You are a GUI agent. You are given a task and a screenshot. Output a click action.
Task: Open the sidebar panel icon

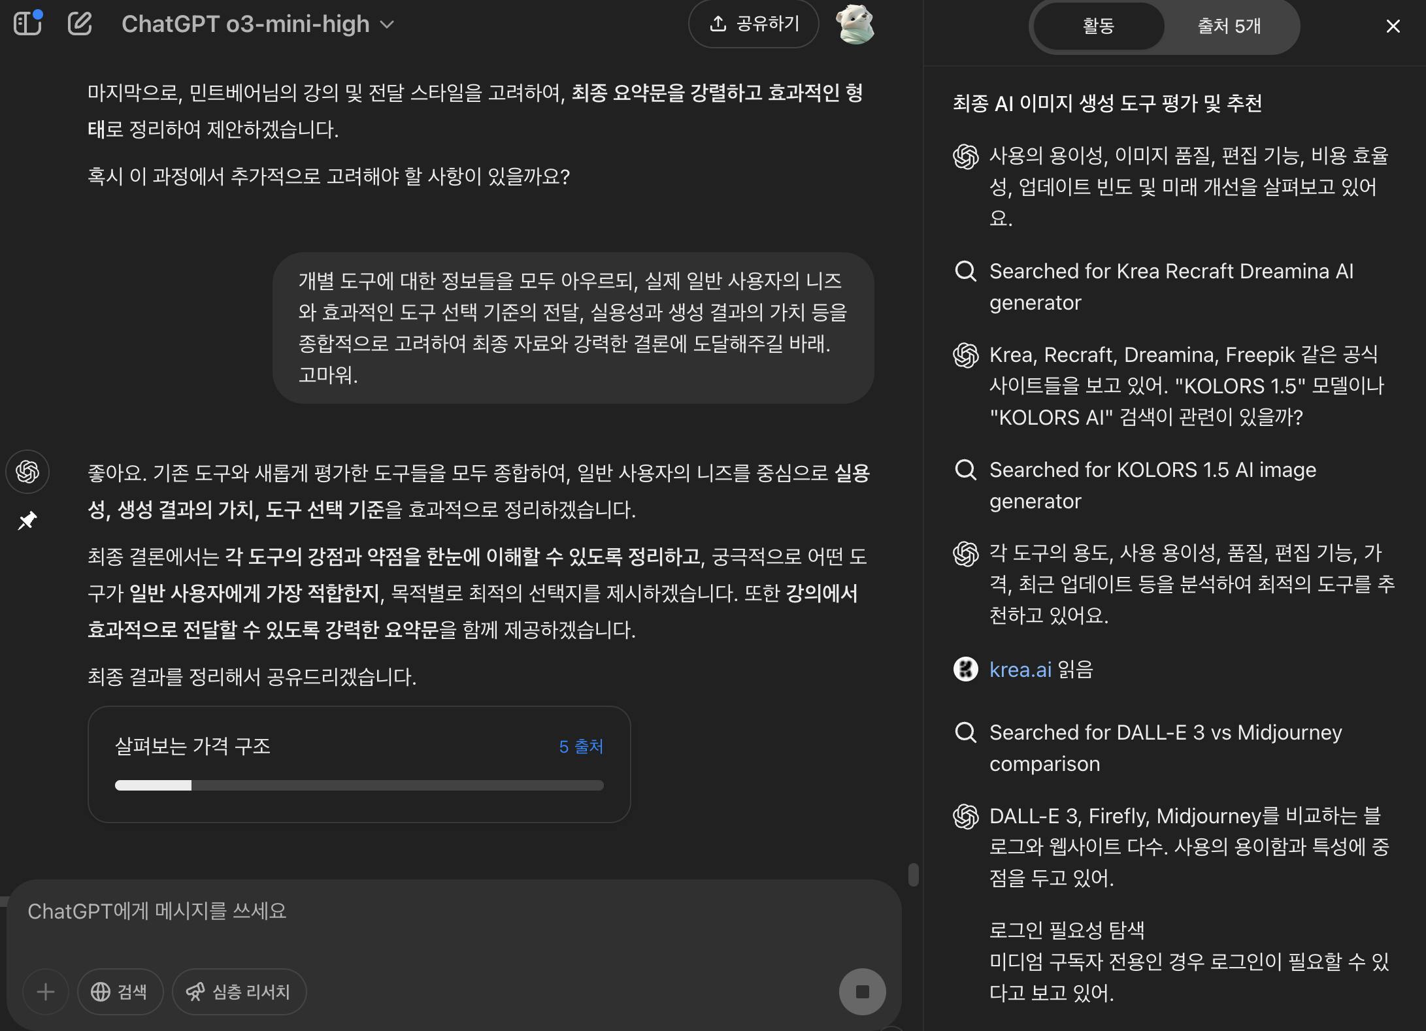tap(27, 24)
